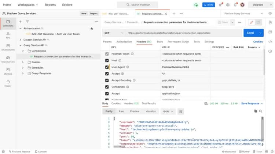Open tab options ellipsis menu
This screenshot has width=275, height=154.
point(181,14)
